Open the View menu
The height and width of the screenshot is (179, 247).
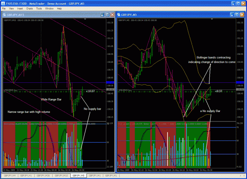11,9
